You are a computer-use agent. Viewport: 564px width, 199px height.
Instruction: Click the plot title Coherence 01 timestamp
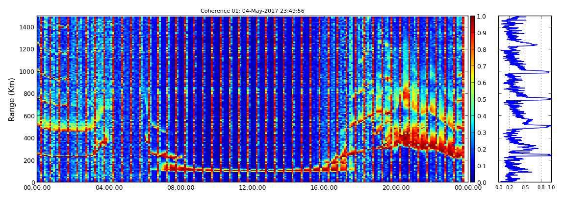[x=252, y=11]
